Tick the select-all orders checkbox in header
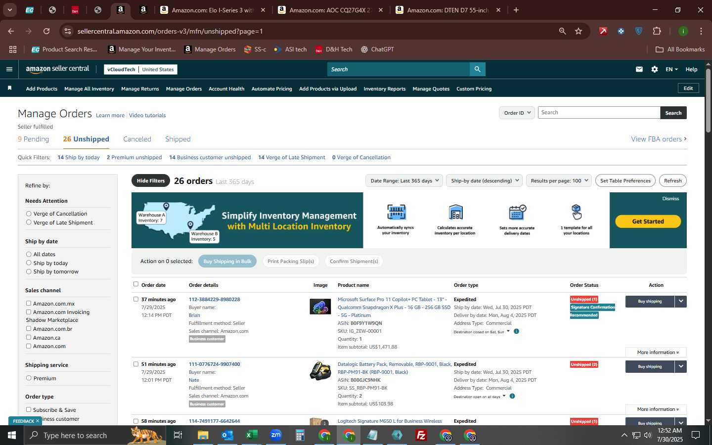712x445 pixels. pyautogui.click(x=136, y=284)
